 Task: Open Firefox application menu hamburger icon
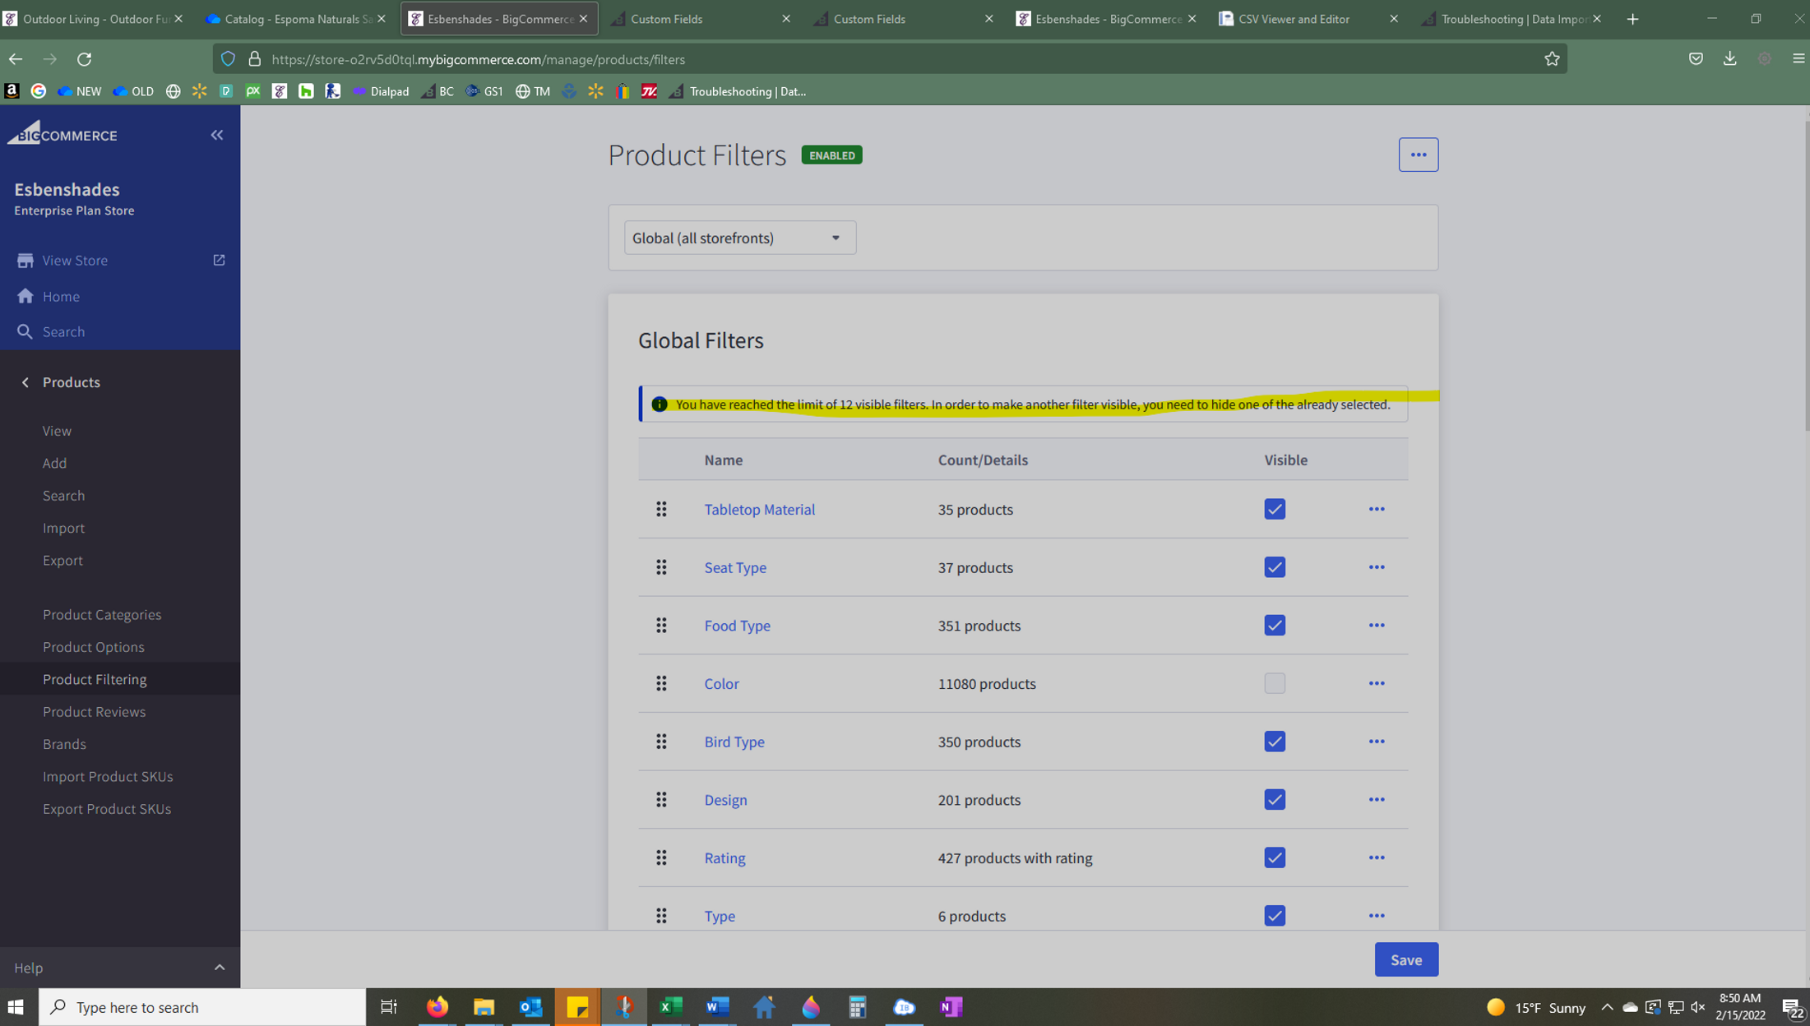(1798, 59)
